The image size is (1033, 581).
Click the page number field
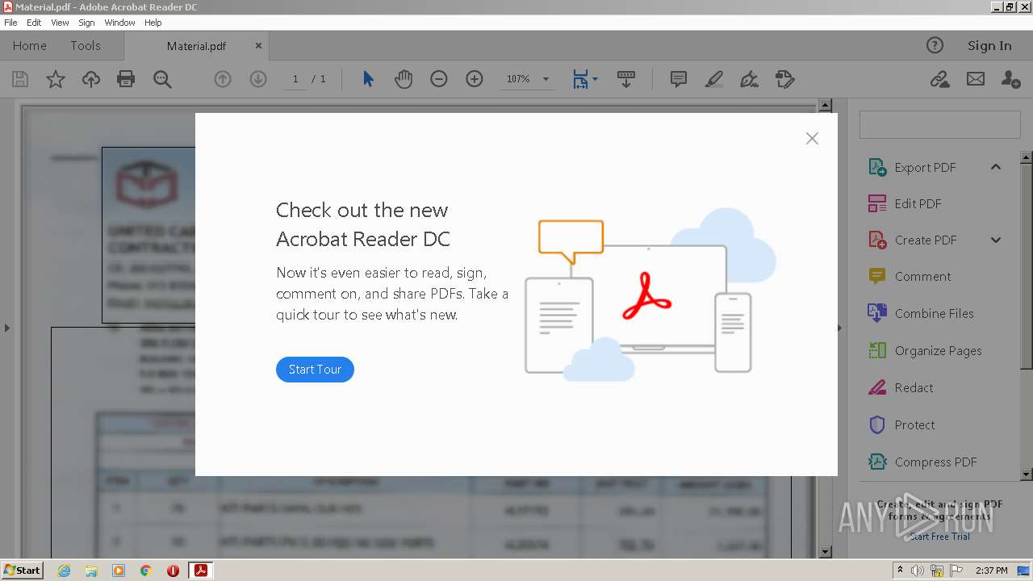click(x=295, y=79)
